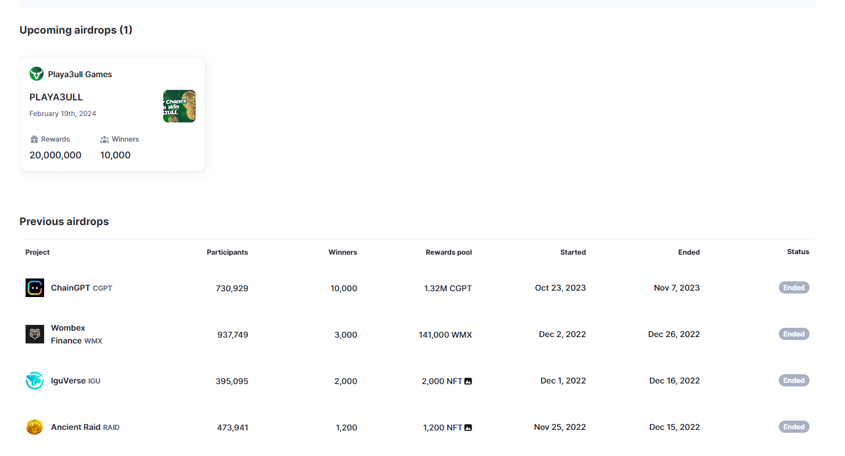Open the PLAYA3ULL airdrop promo thumbnail

(179, 106)
